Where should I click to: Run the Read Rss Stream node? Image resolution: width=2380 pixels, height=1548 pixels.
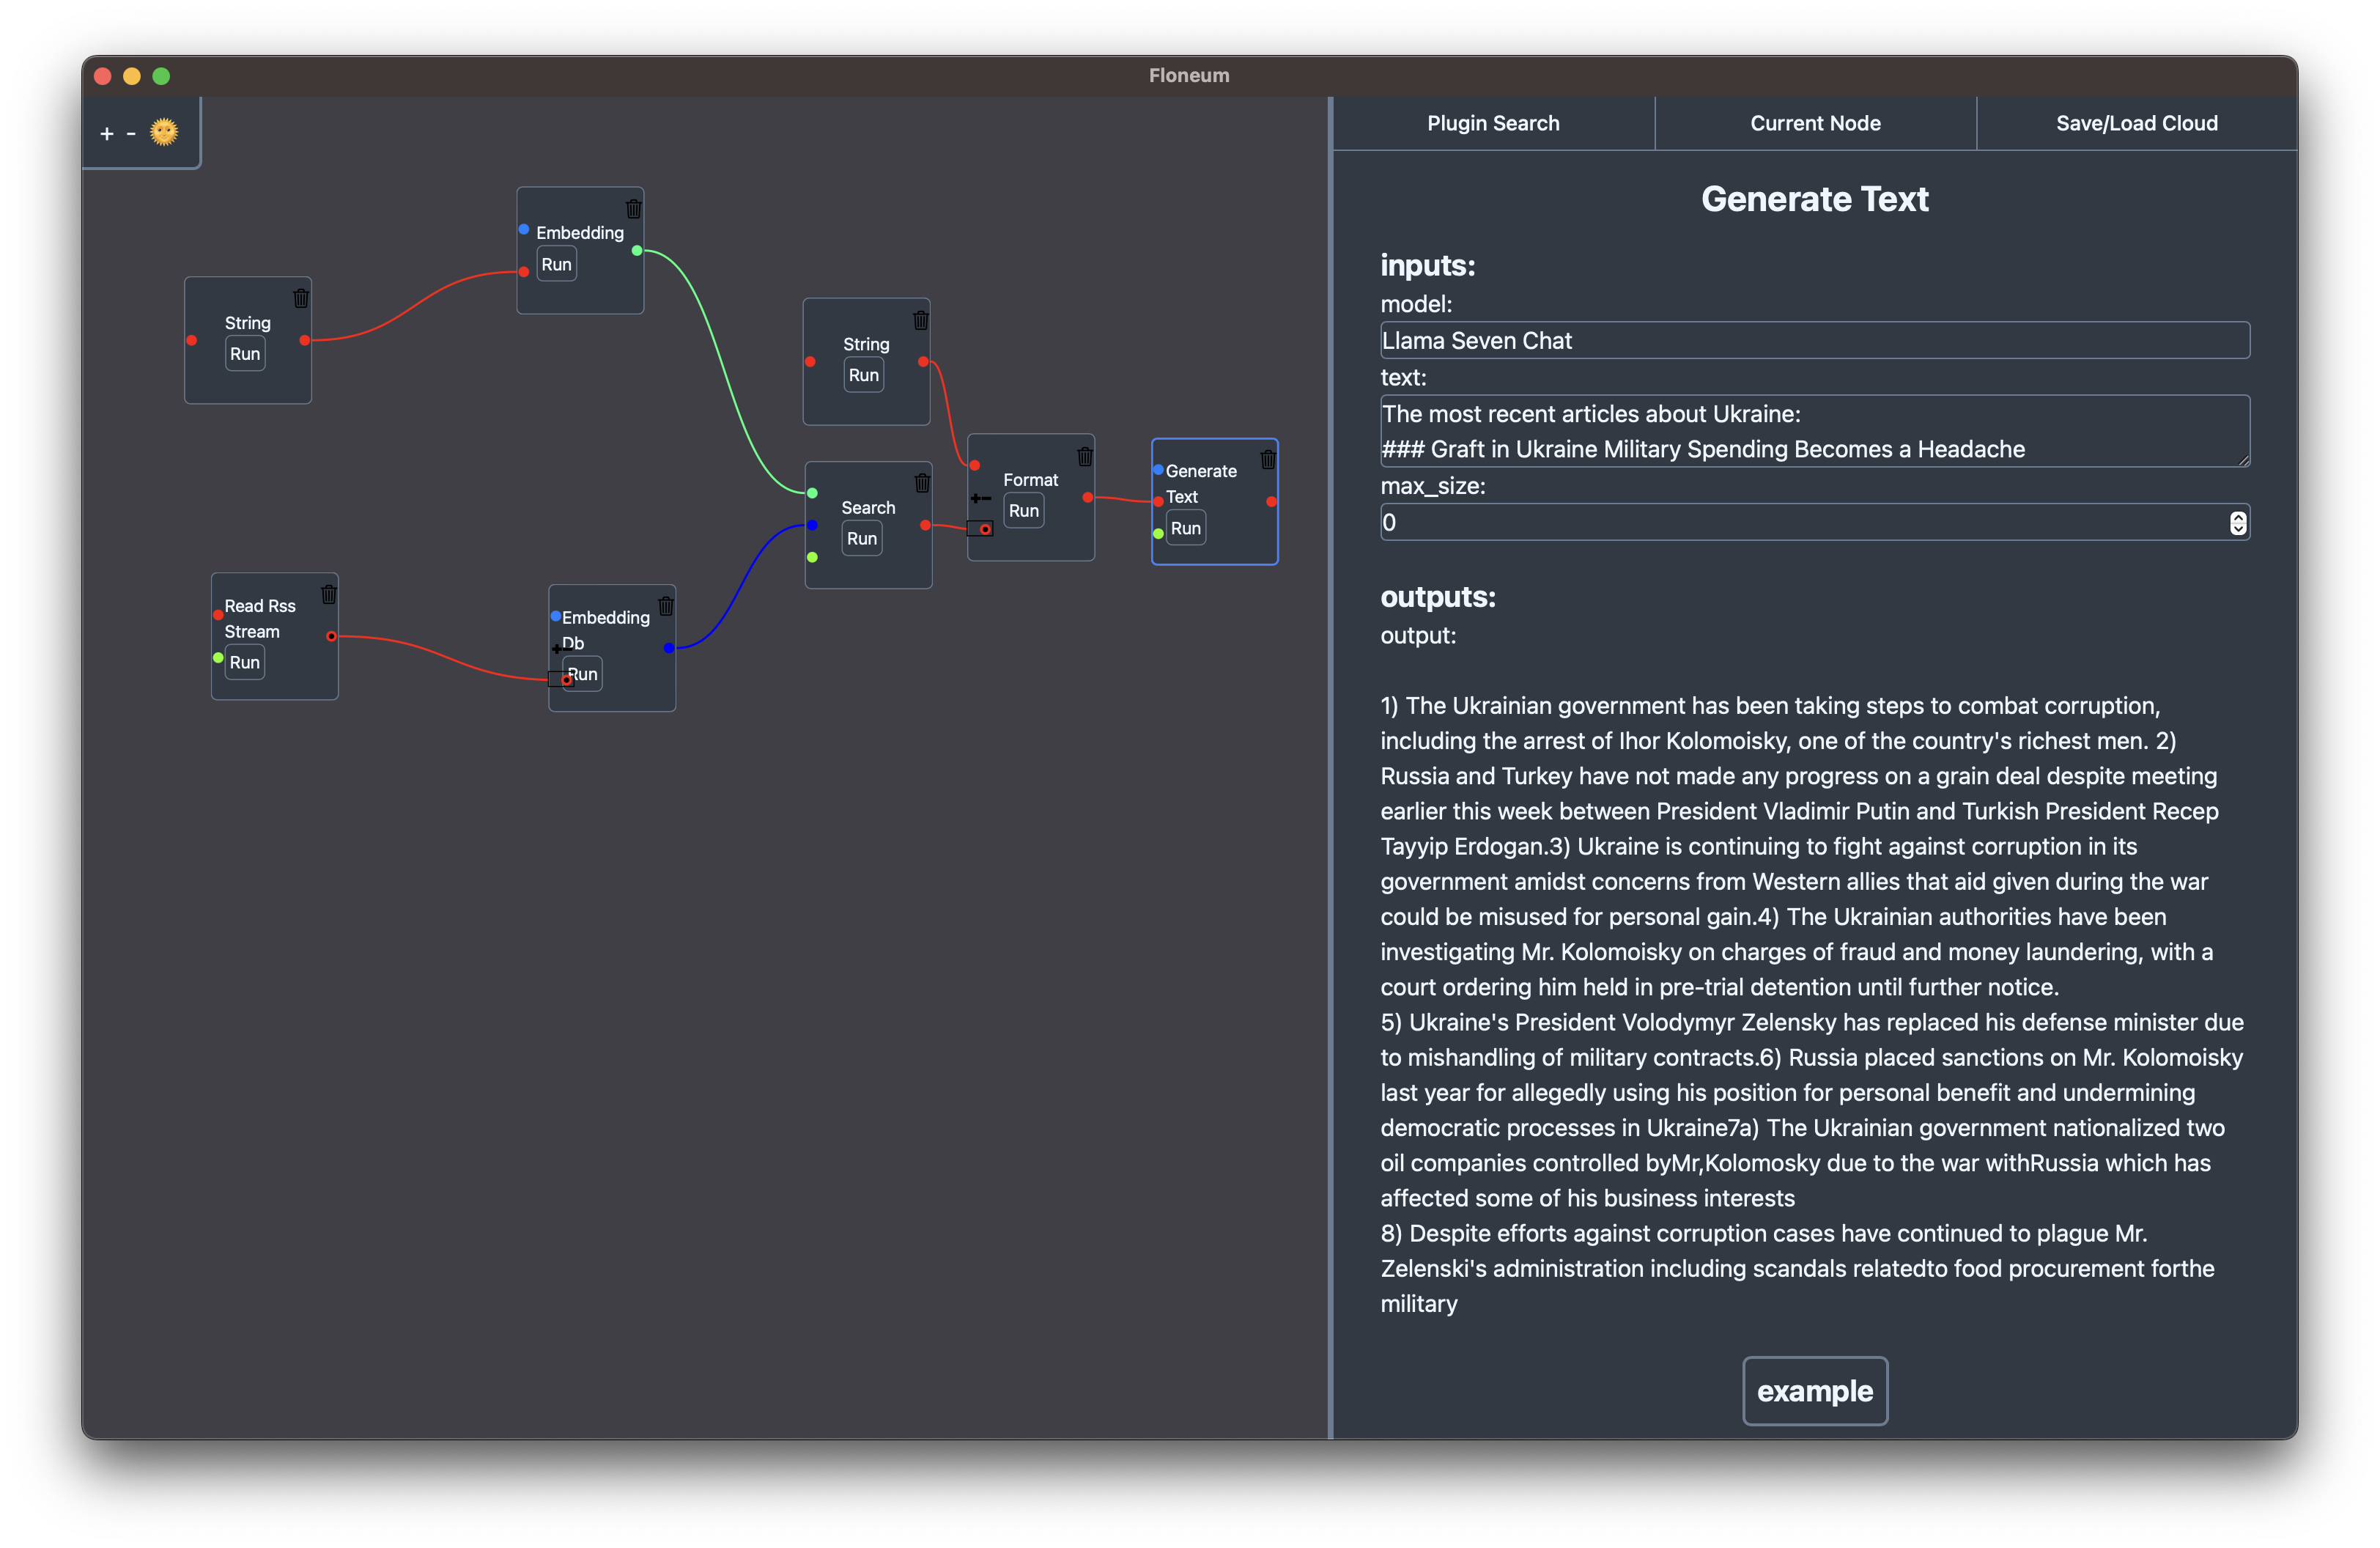[x=245, y=663]
